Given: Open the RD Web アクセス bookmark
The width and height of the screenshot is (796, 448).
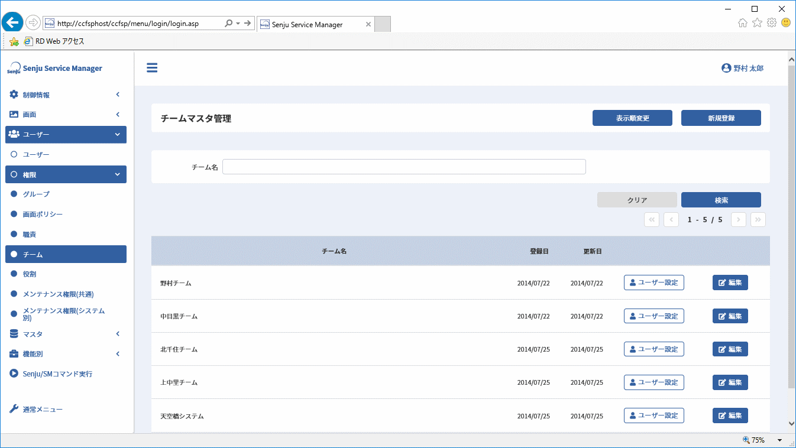Looking at the screenshot, I should coord(54,41).
